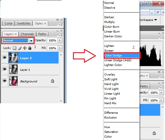Open the Layers panel flyout menu icon
165x140 pixels.
tap(61, 36)
